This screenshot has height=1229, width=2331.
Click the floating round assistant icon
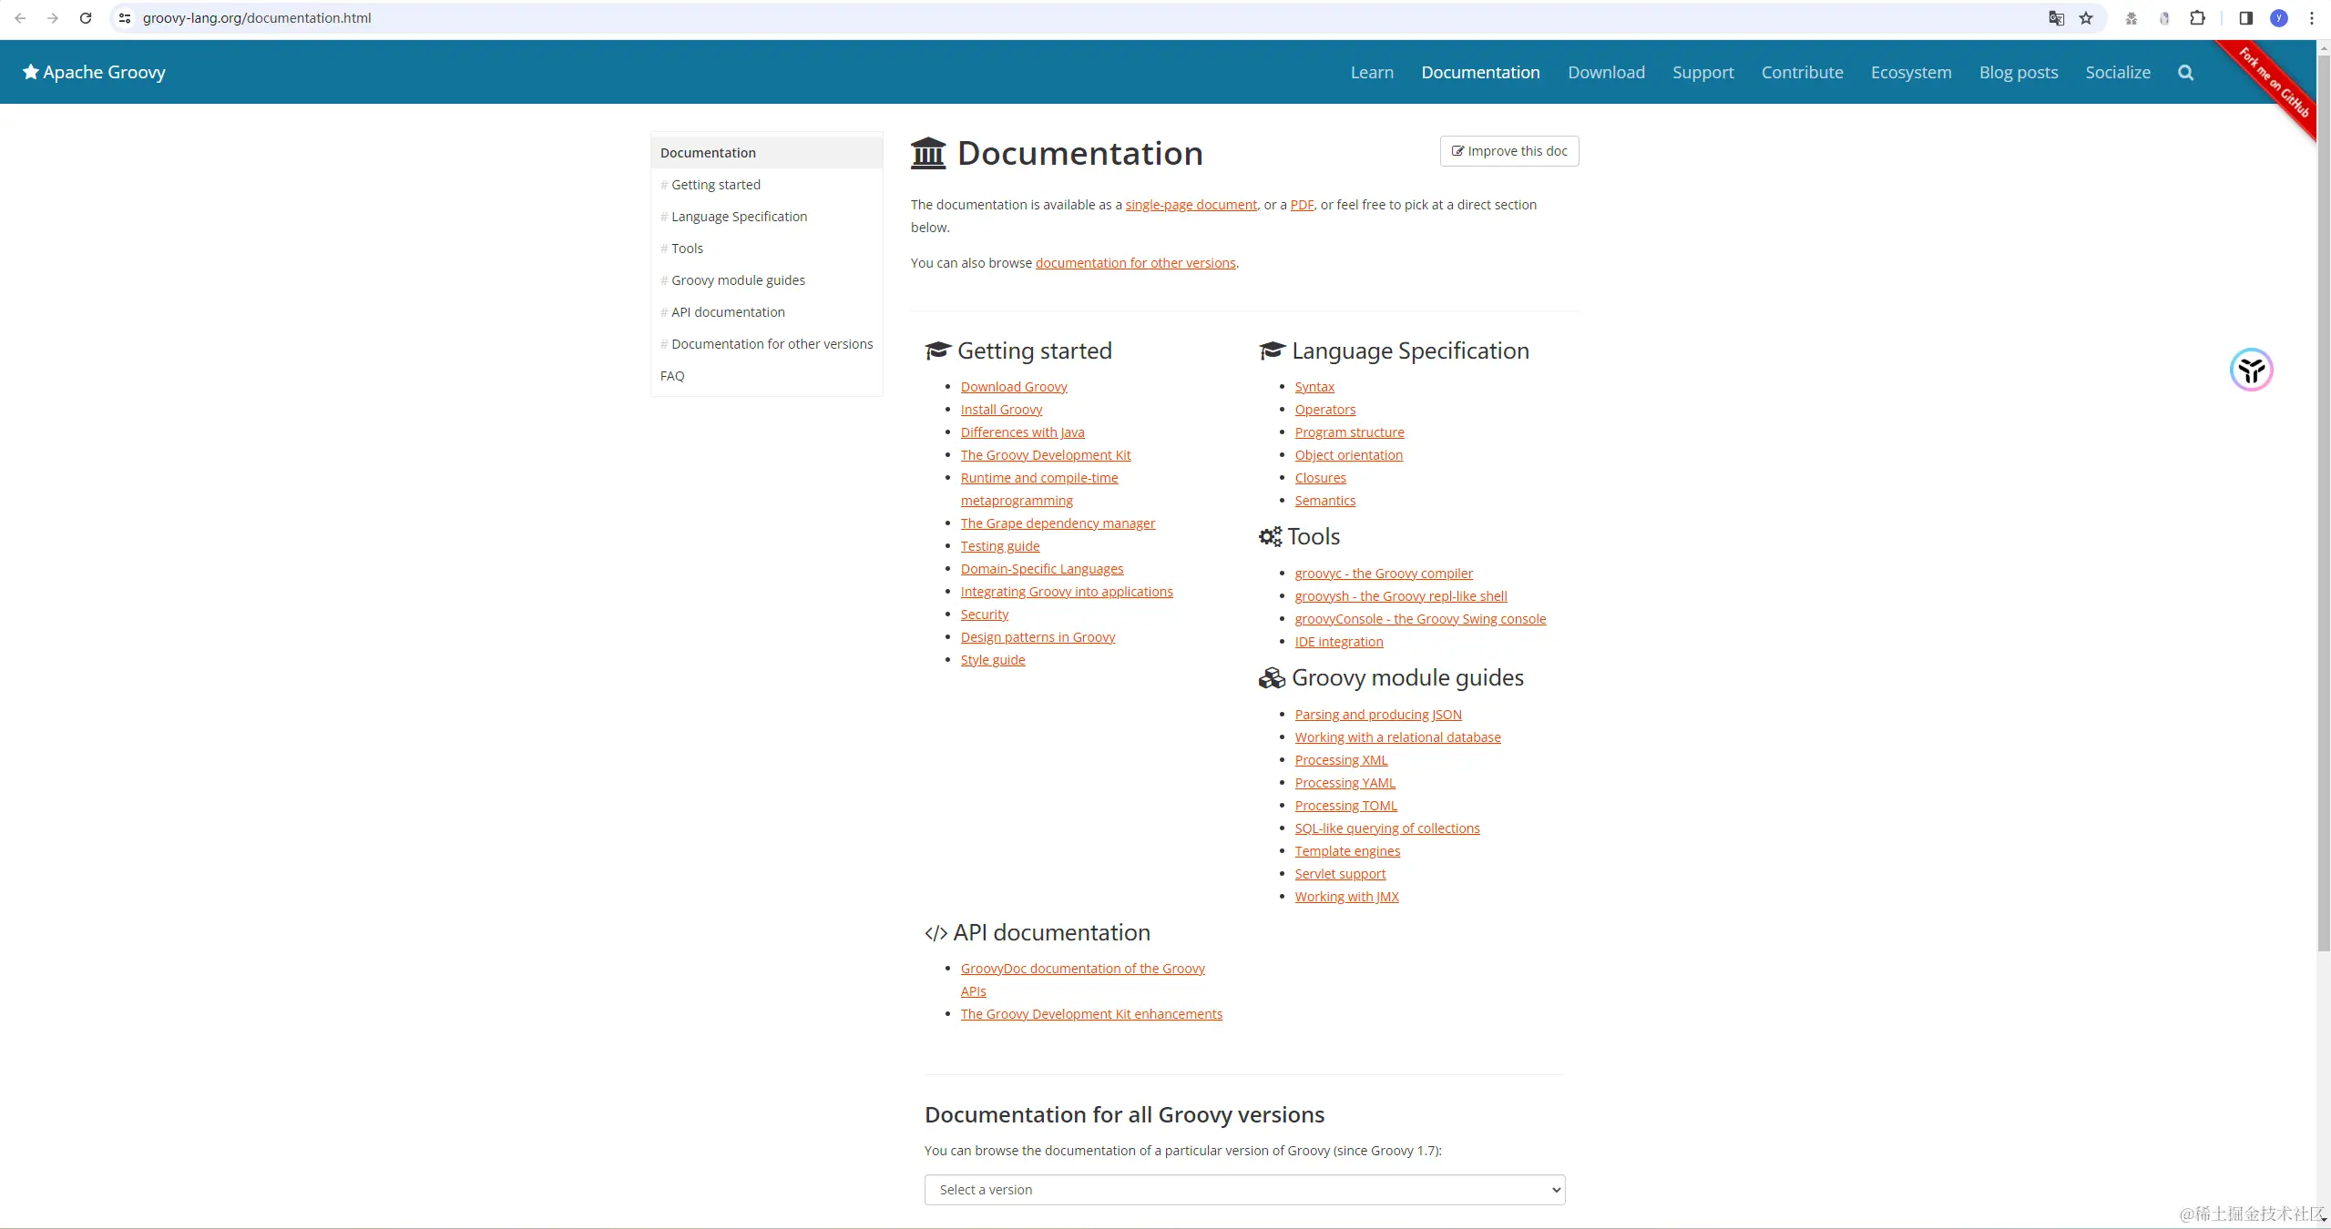coord(2251,370)
